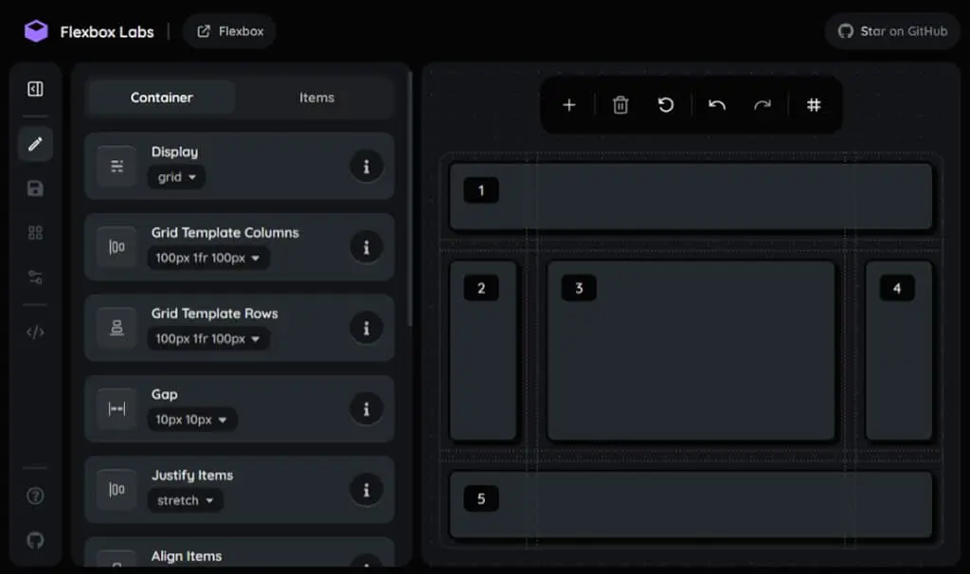Expand Grid Template Columns dropdown
The height and width of the screenshot is (574, 970).
(207, 258)
